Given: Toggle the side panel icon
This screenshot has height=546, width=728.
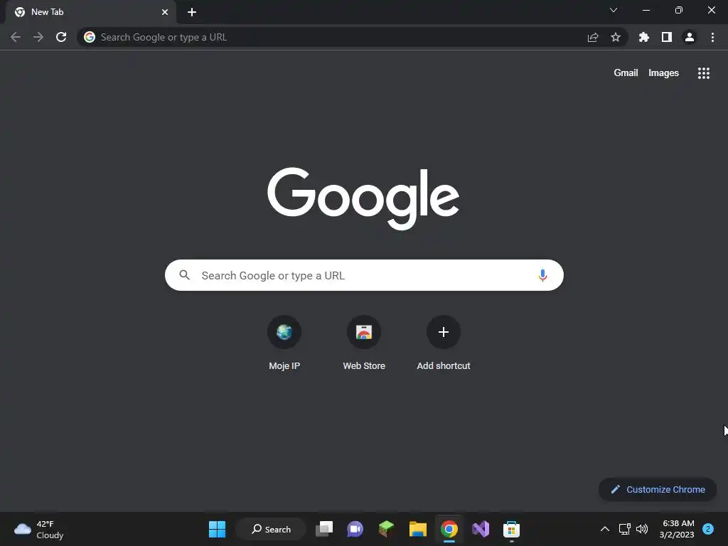Looking at the screenshot, I should (667, 37).
